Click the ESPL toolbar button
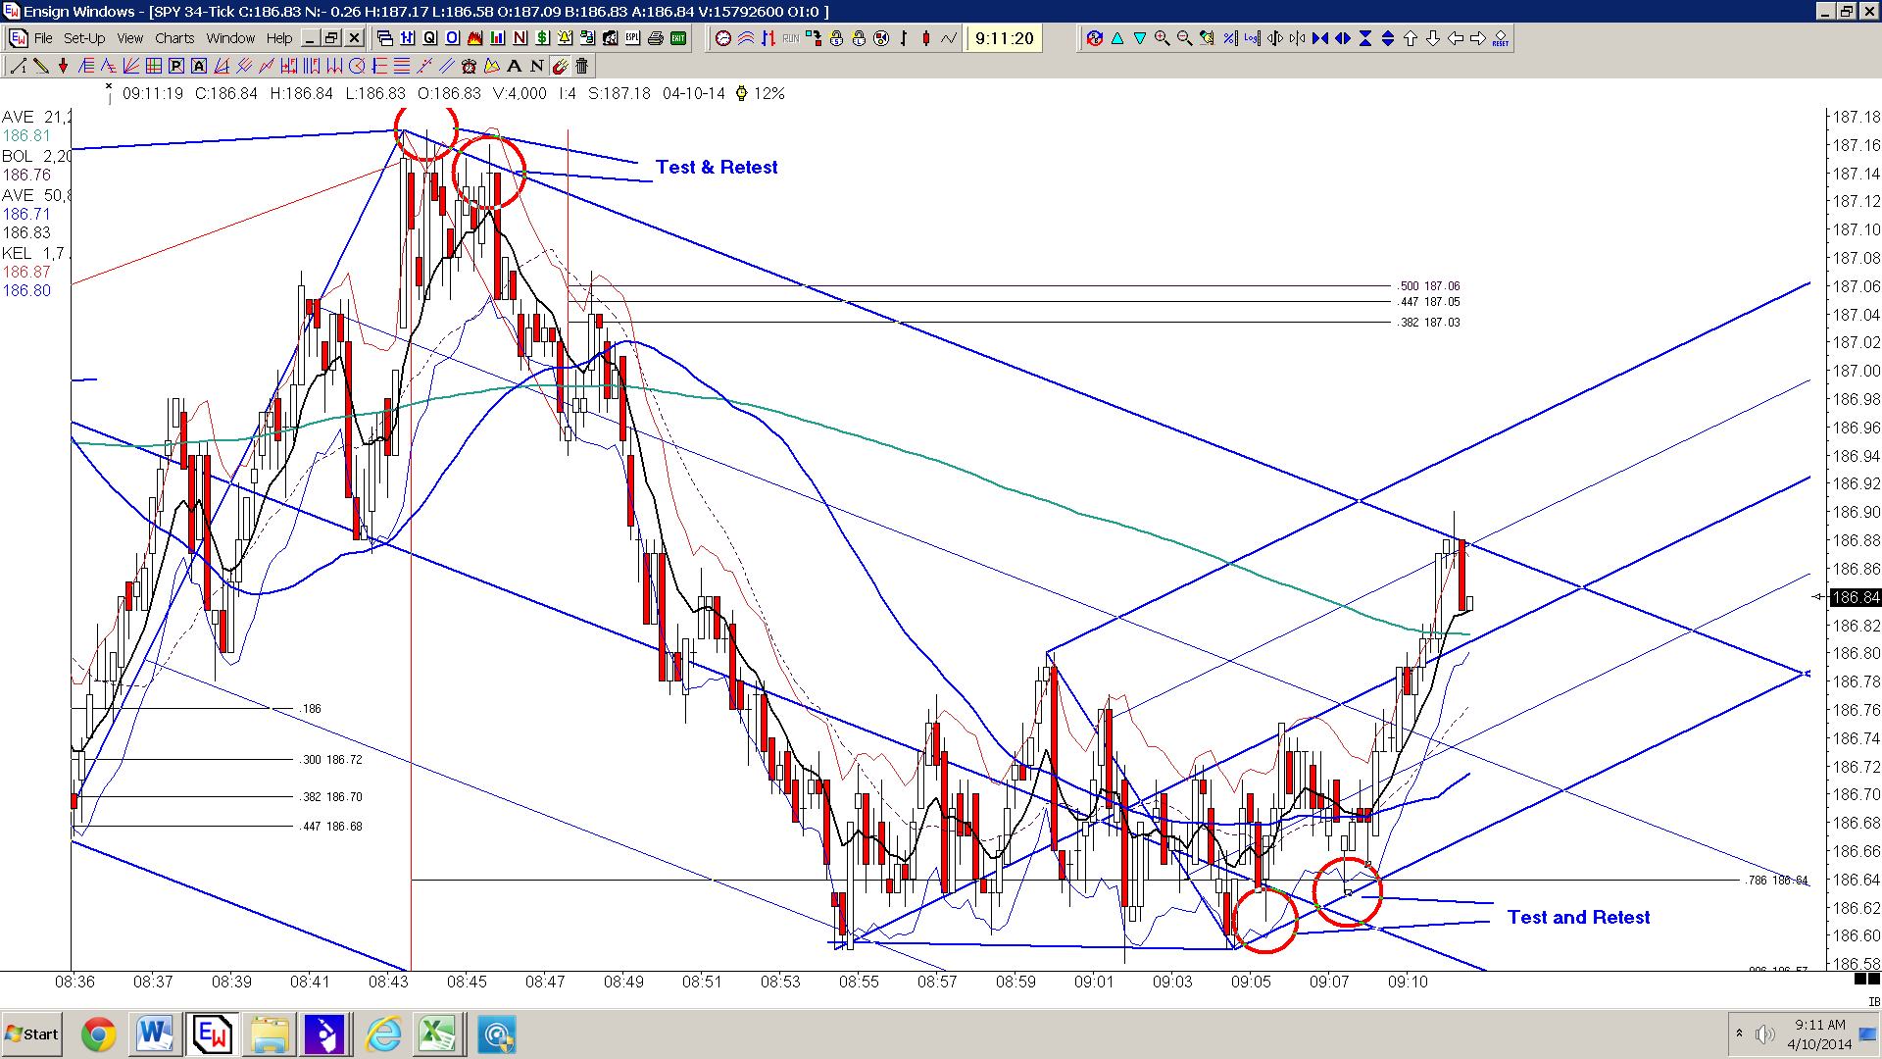This screenshot has width=1882, height=1059. pos(632,38)
